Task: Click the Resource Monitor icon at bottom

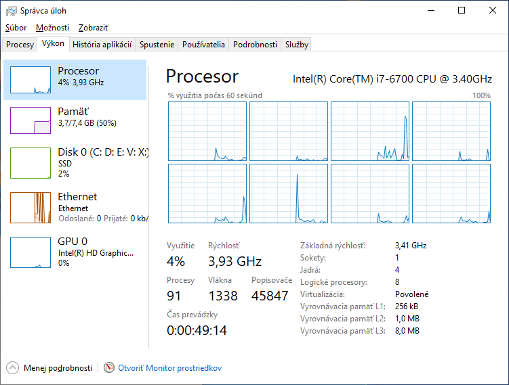Action: [x=110, y=367]
